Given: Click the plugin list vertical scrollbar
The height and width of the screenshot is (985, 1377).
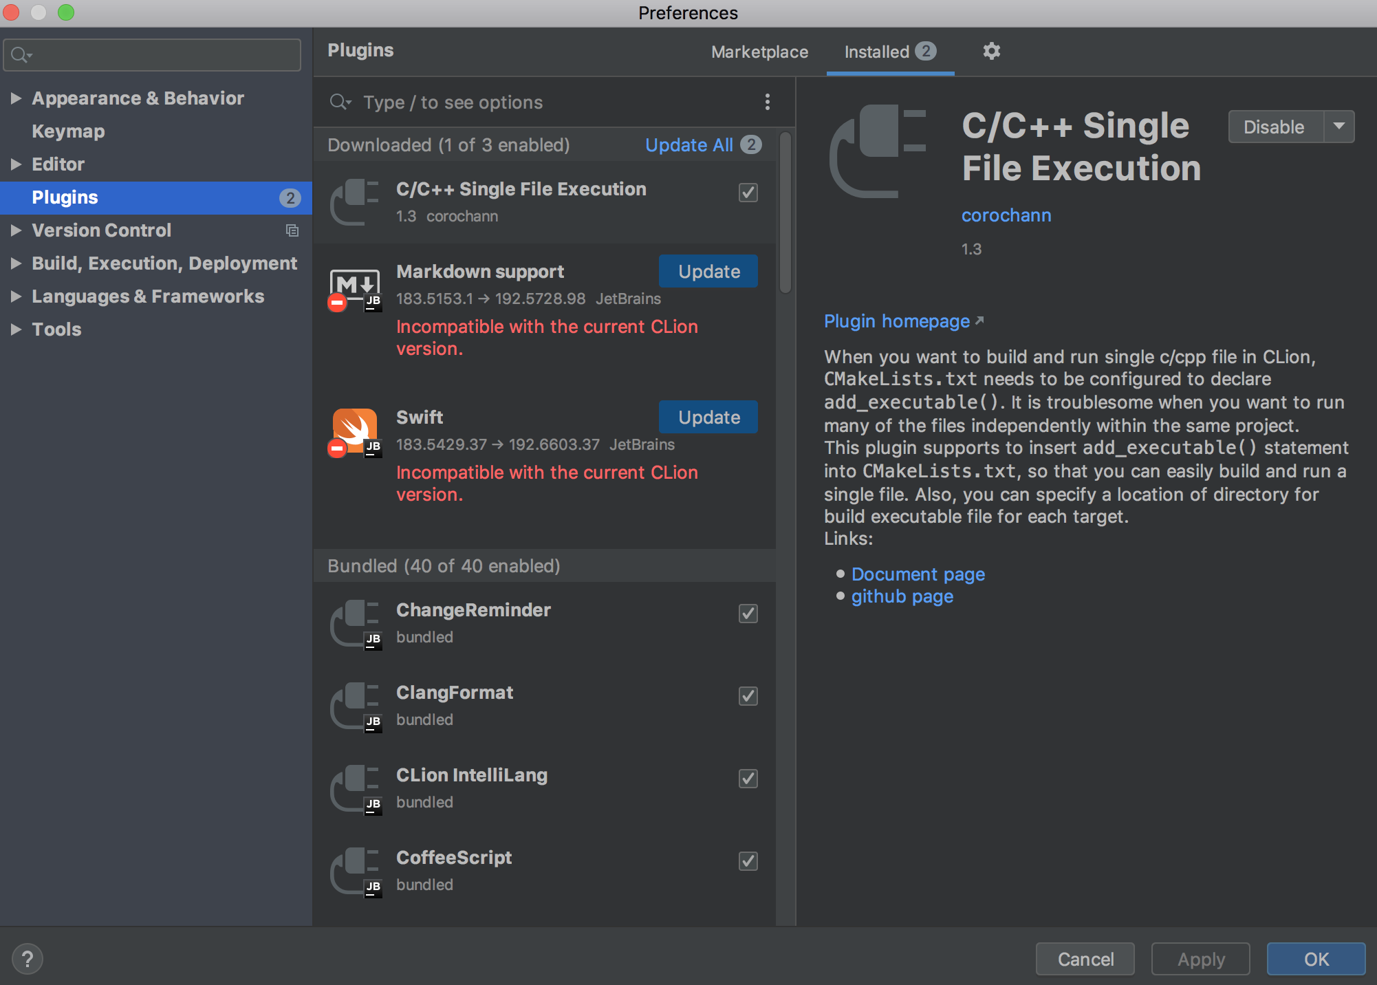Looking at the screenshot, I should coord(785,213).
